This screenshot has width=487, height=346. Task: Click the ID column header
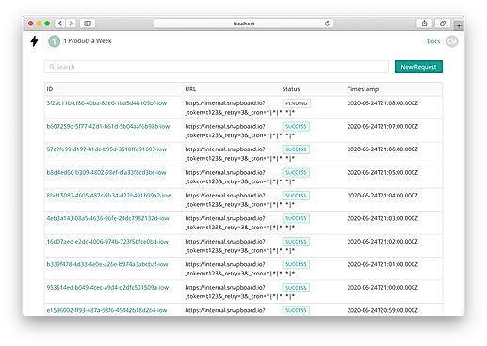(50, 89)
